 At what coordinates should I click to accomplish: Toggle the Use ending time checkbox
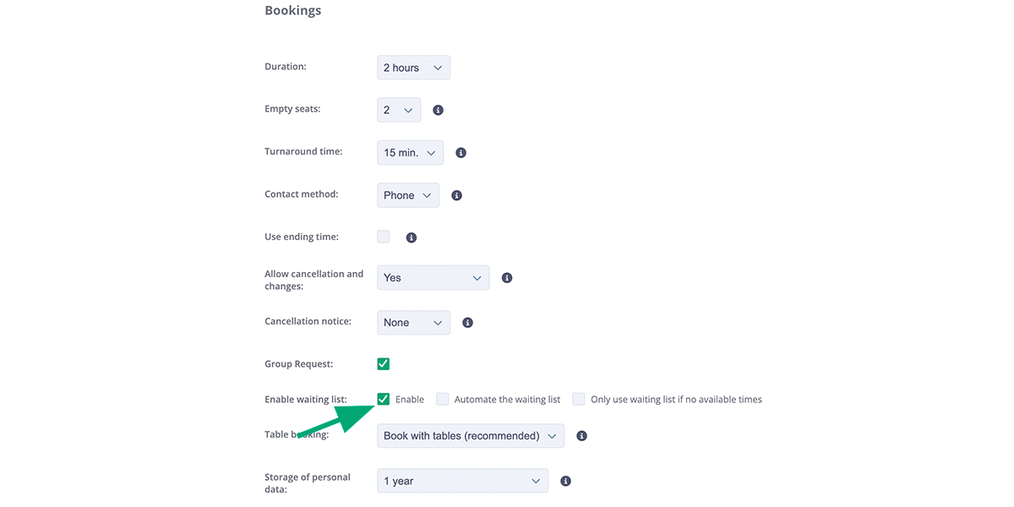[x=383, y=237]
